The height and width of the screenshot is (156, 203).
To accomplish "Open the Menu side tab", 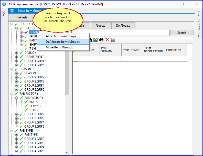I will click(x=4, y=15).
